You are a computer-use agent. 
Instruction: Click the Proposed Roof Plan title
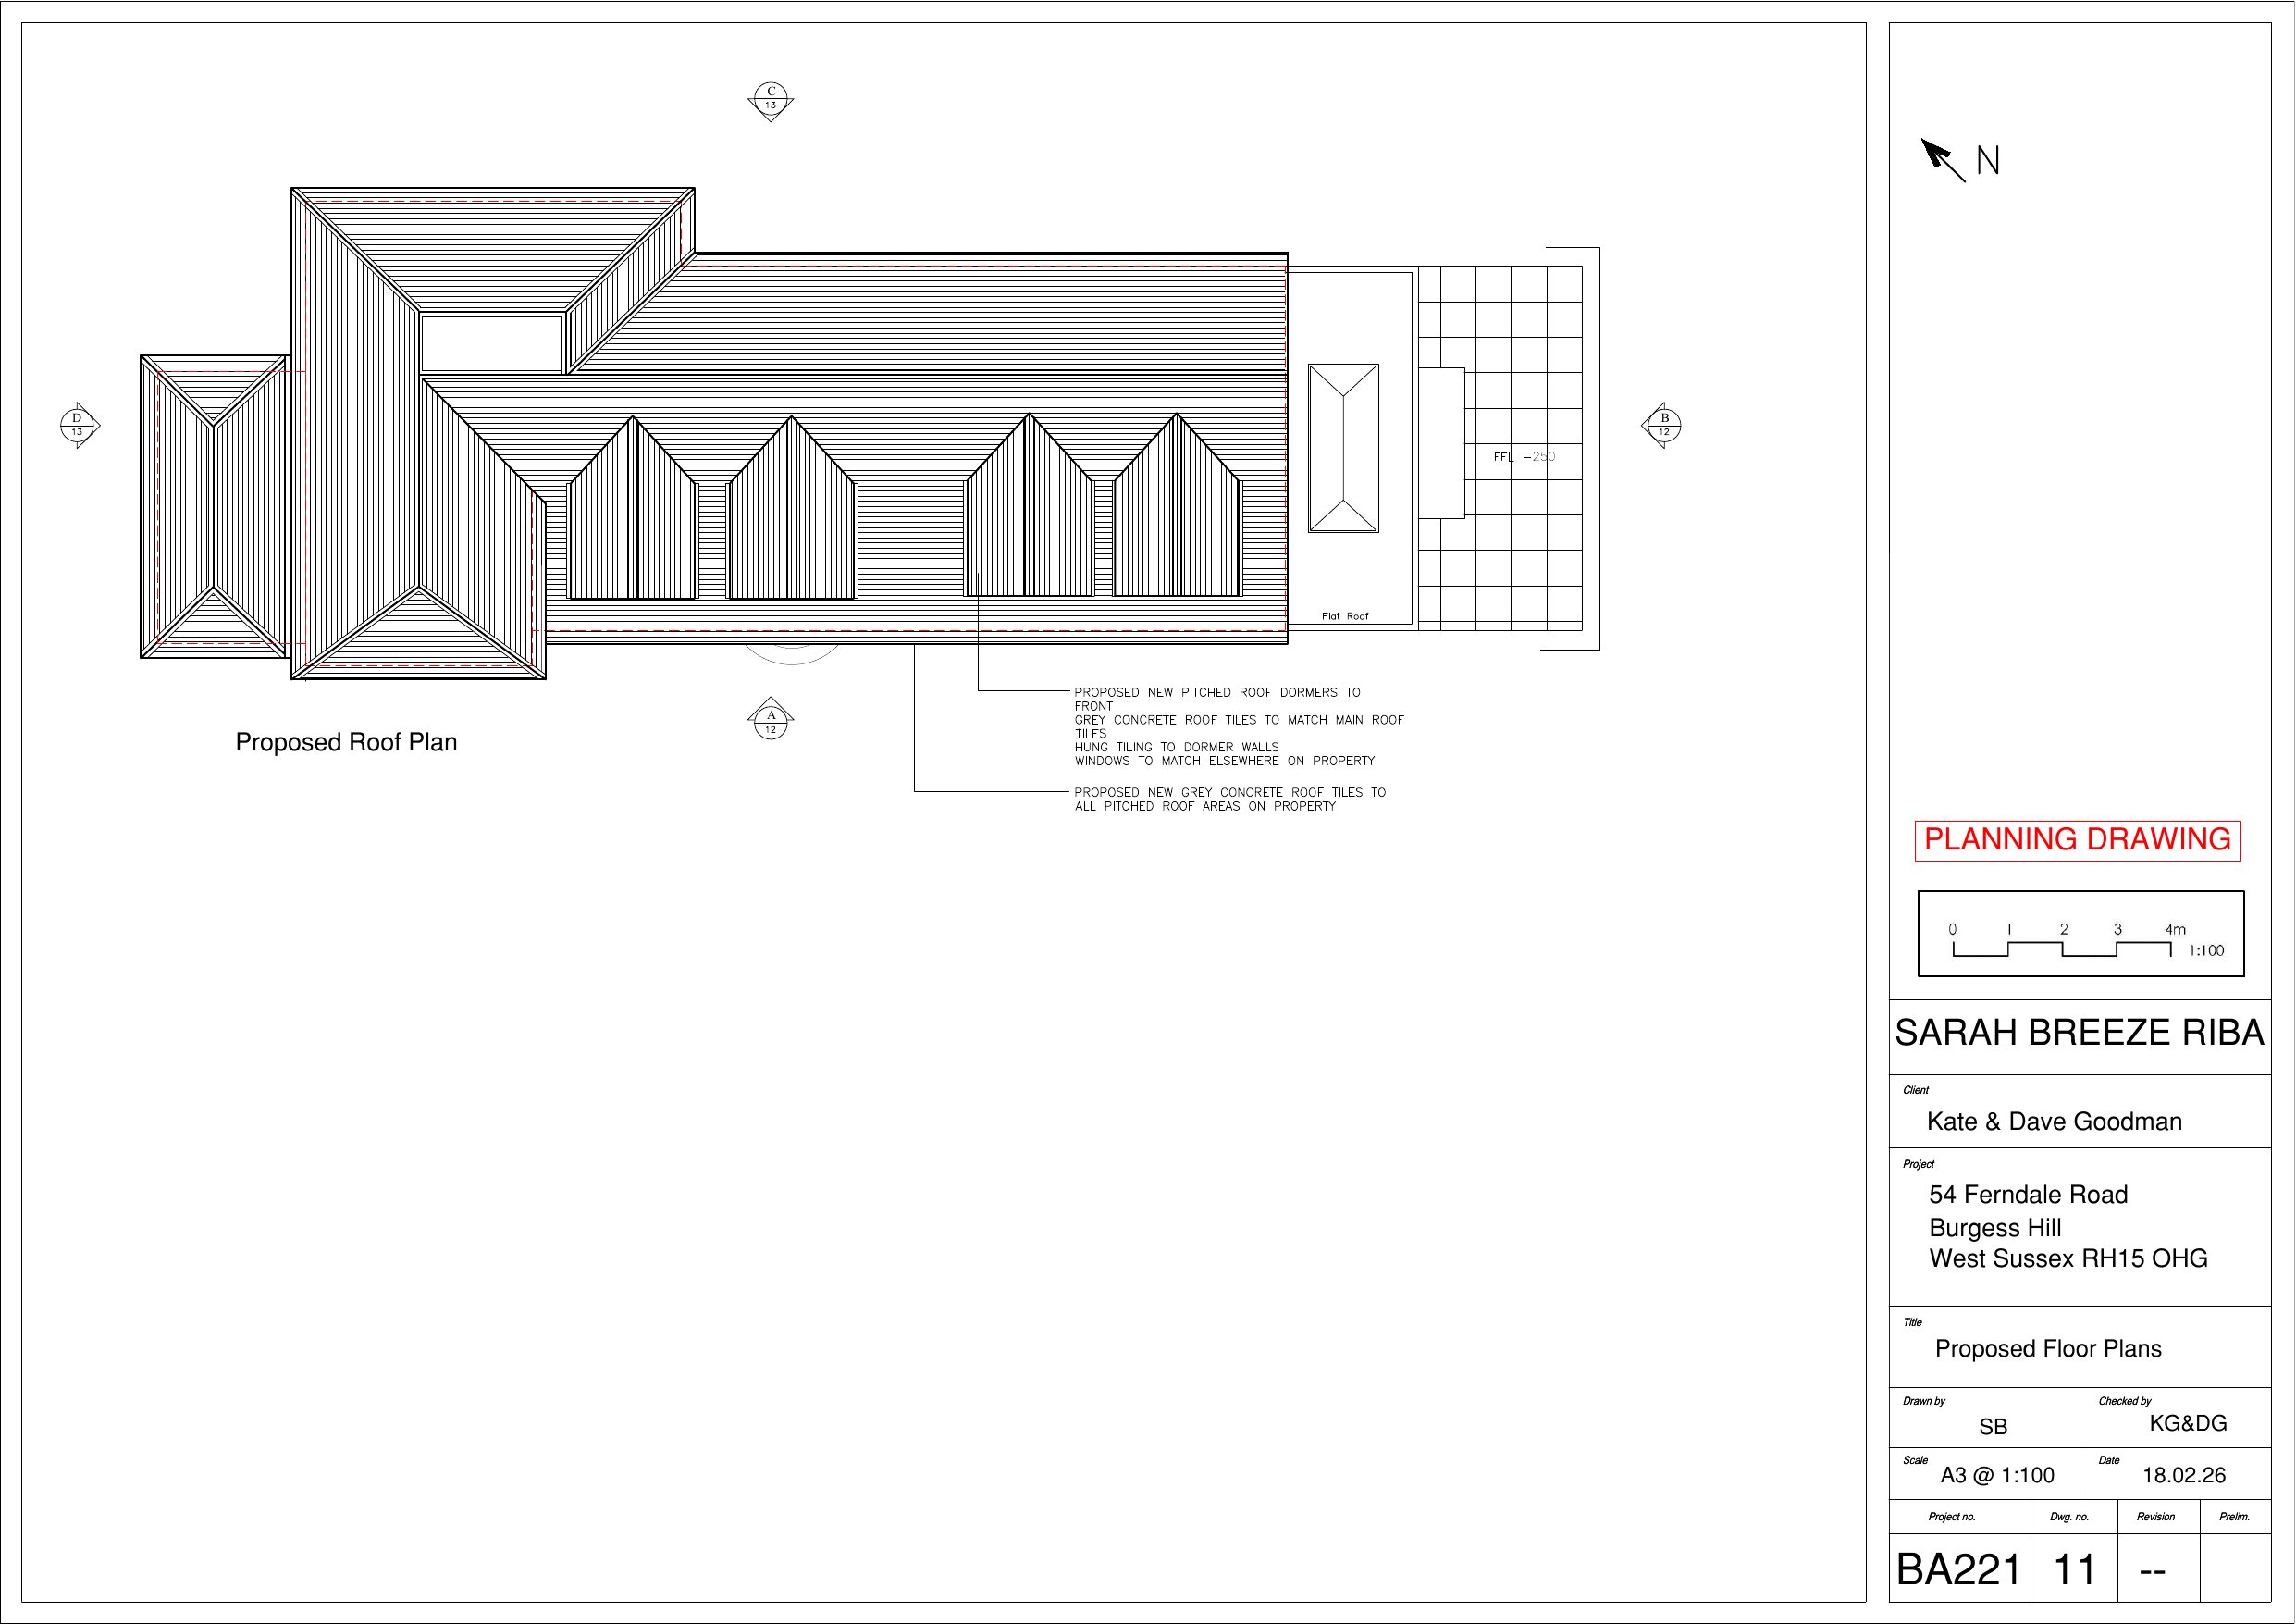[346, 742]
